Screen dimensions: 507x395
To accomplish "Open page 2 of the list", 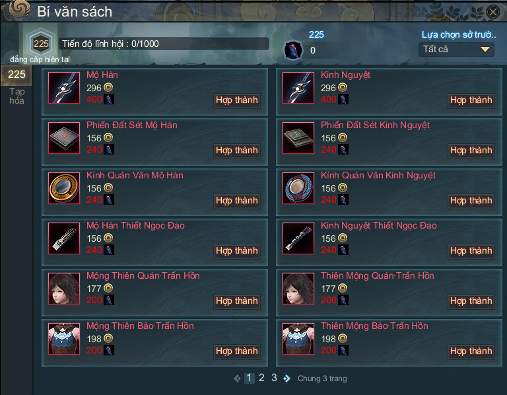I will tap(261, 378).
